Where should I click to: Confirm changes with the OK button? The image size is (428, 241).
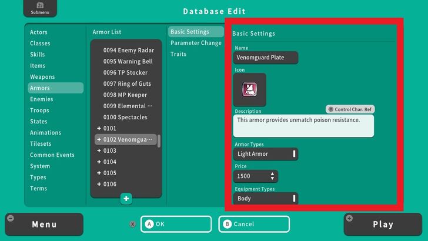176,224
